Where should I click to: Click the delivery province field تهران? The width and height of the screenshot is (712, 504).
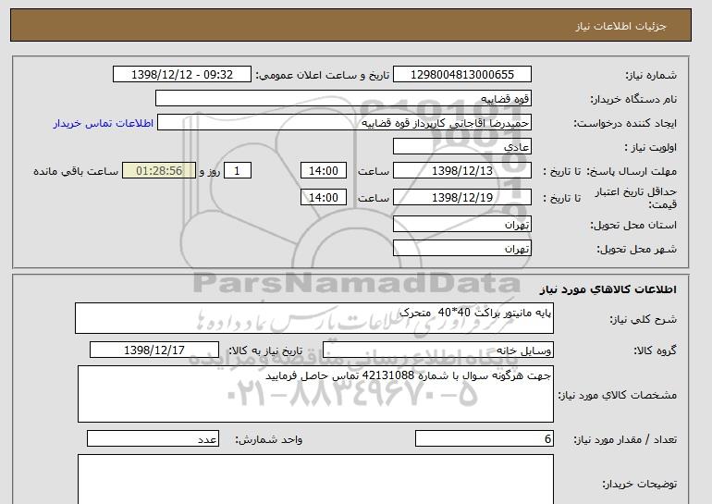(x=461, y=225)
